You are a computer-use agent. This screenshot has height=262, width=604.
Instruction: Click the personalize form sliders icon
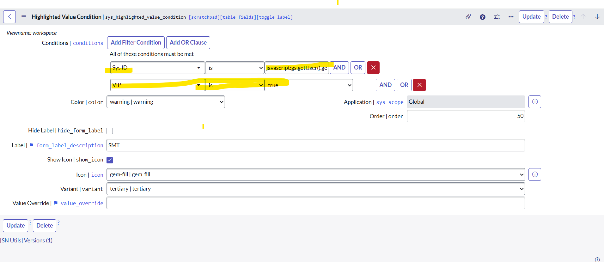coord(497,17)
